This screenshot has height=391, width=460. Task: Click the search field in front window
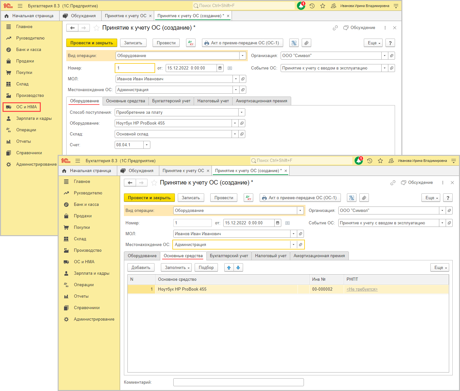[301, 161]
